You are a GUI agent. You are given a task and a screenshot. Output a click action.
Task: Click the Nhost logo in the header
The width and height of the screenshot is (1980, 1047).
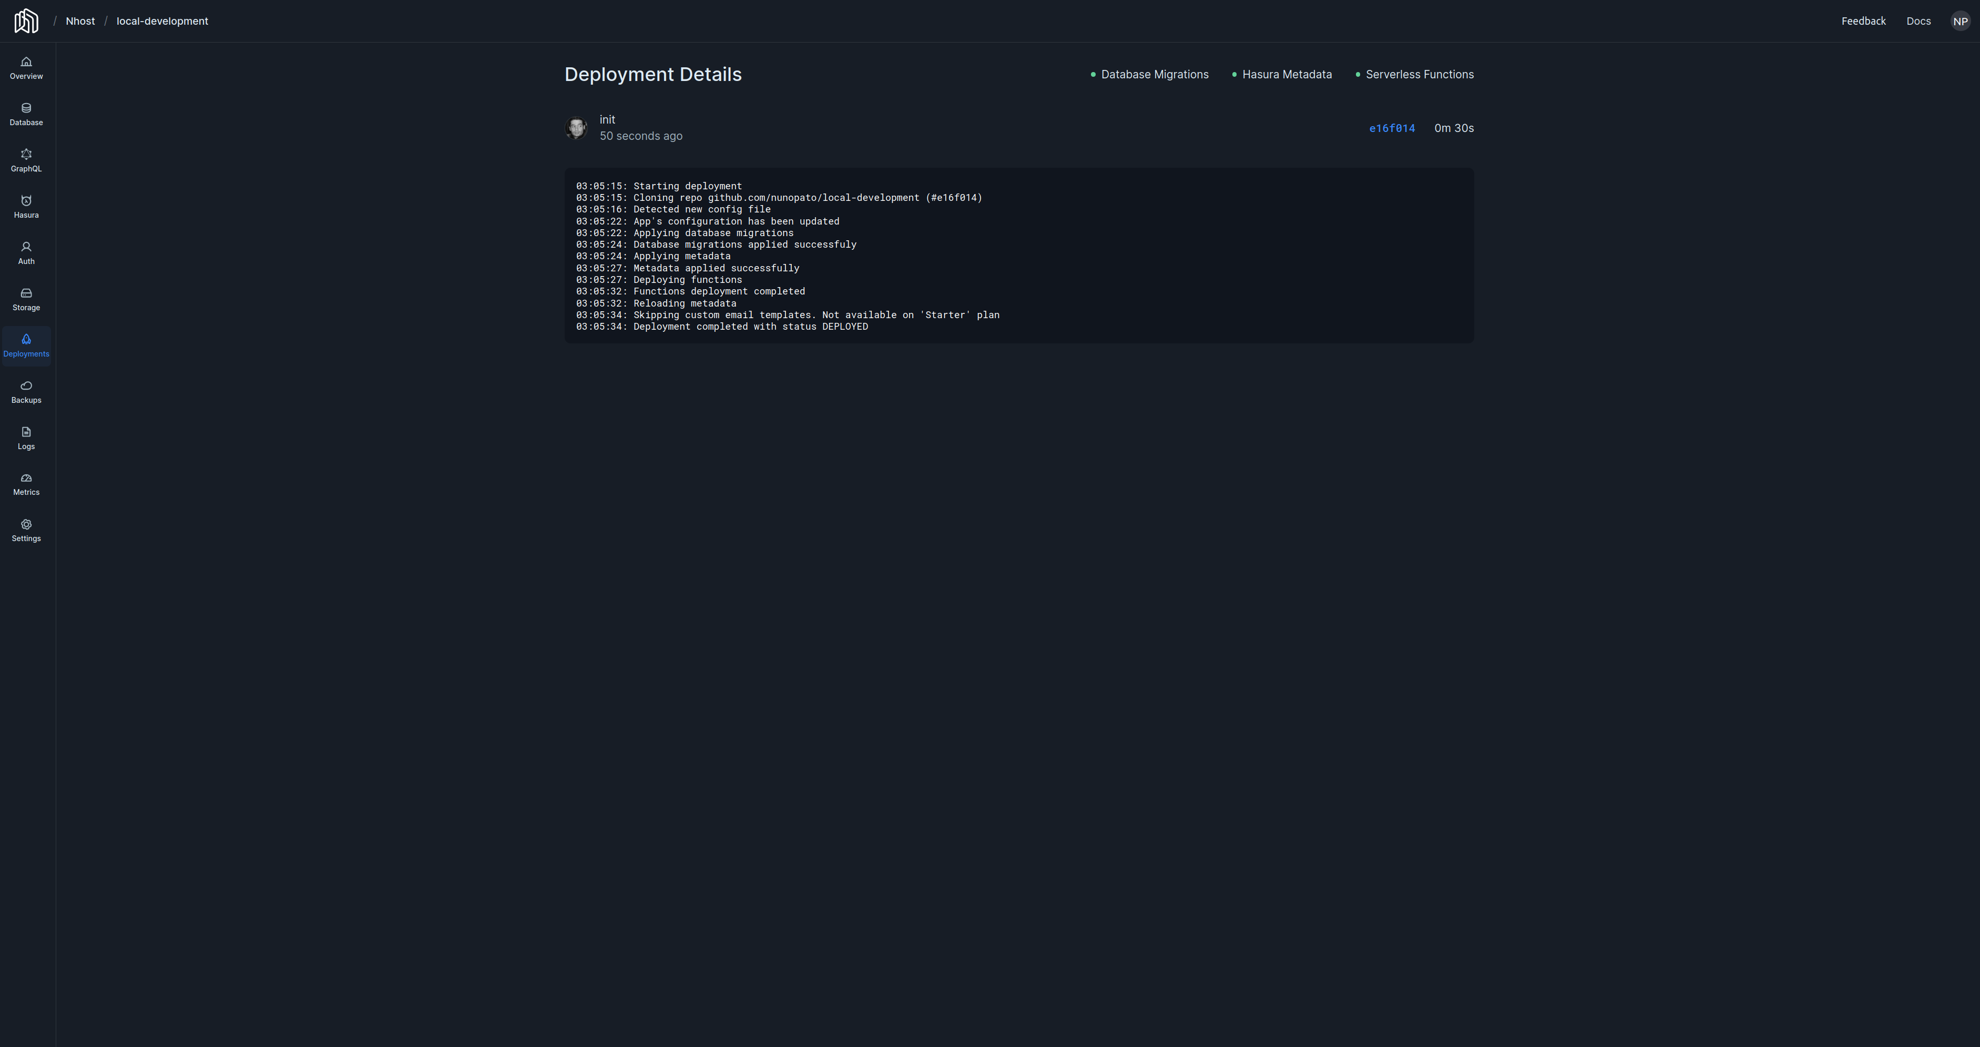tap(26, 21)
